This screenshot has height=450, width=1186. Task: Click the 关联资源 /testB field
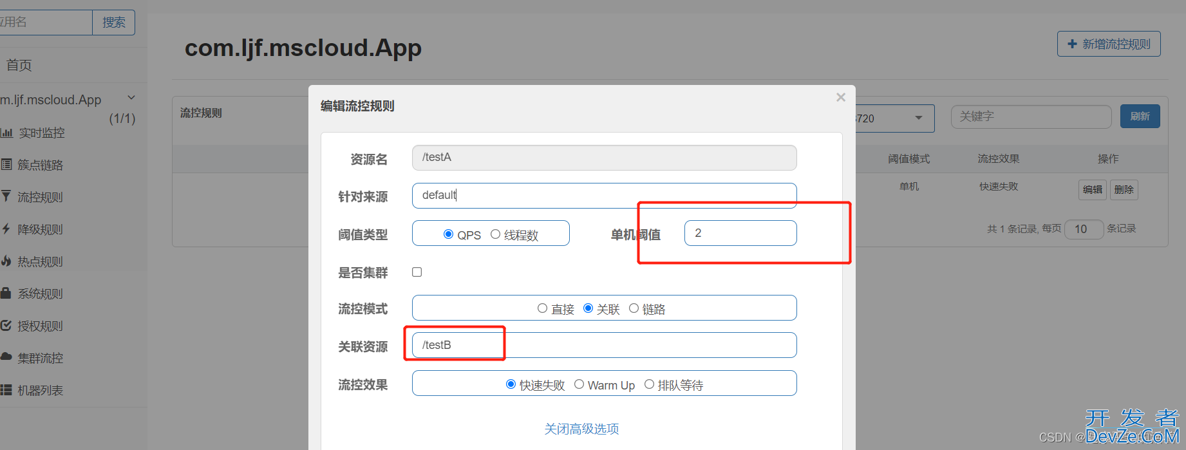click(x=605, y=345)
